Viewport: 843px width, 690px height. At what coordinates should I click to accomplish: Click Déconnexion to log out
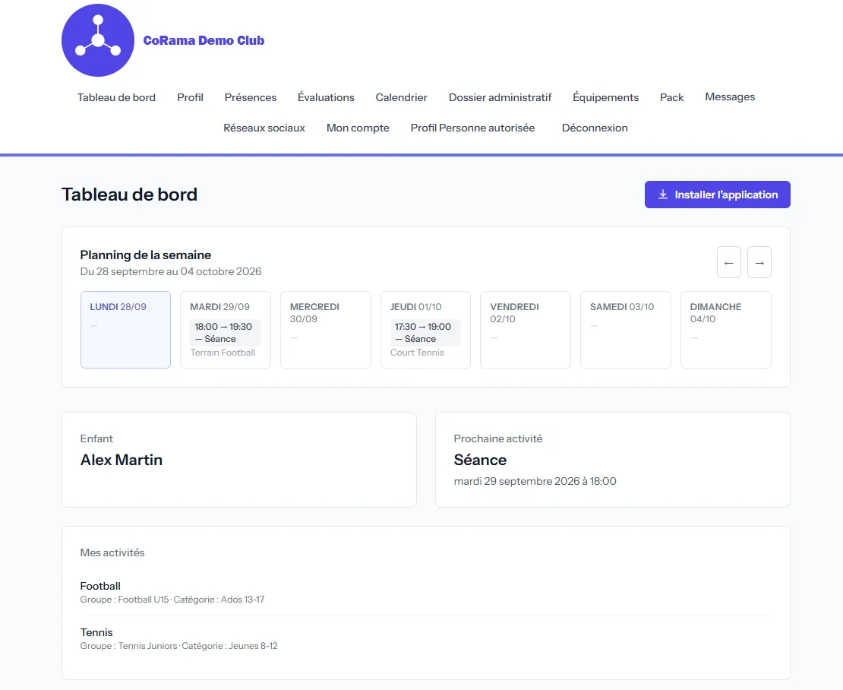595,128
